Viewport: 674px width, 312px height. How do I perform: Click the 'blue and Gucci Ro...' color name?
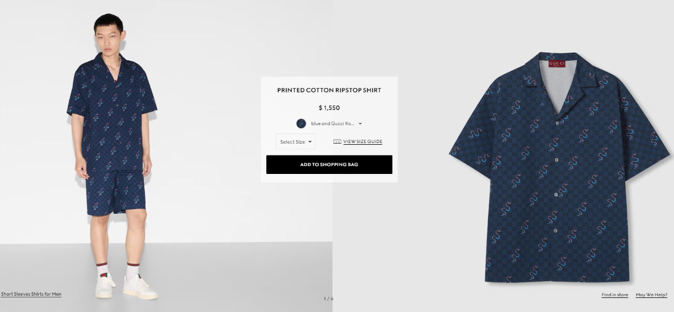coord(333,123)
